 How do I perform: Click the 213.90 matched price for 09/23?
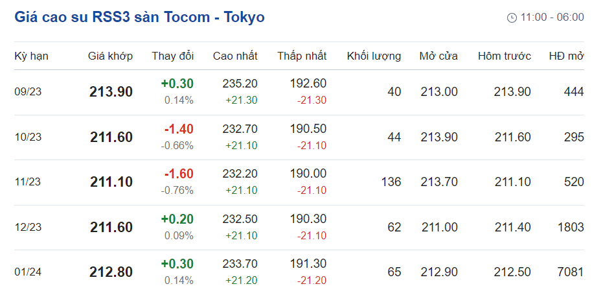click(111, 92)
